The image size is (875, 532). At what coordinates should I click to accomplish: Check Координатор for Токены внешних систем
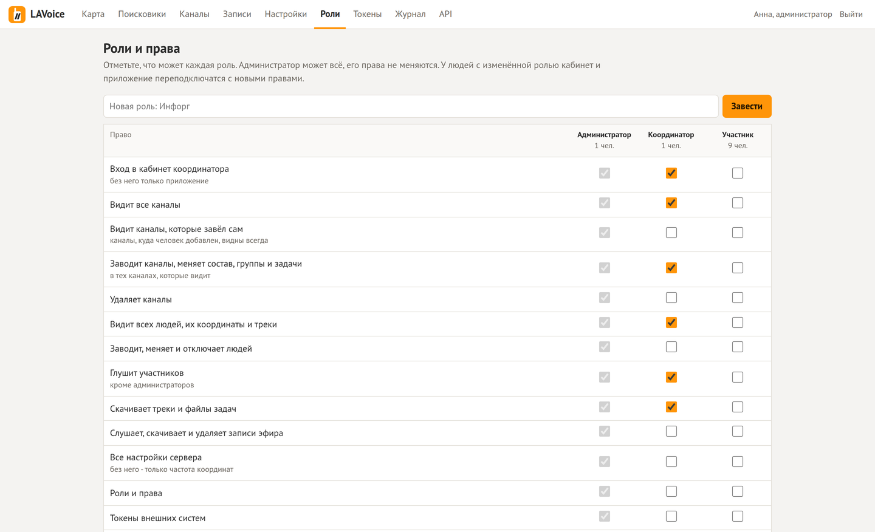pyautogui.click(x=671, y=516)
